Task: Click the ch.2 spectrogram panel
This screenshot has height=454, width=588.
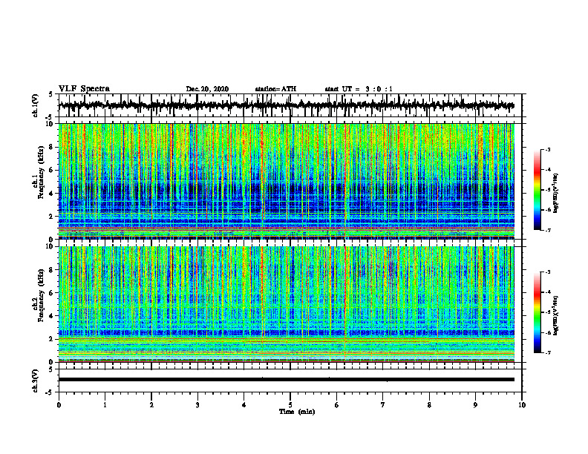Action: click(286, 304)
